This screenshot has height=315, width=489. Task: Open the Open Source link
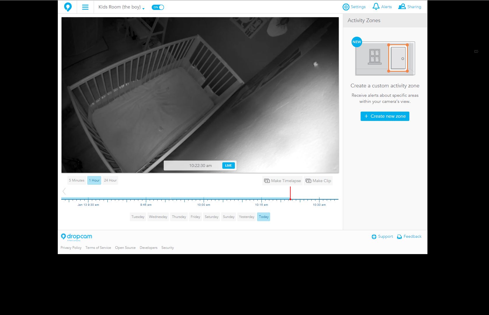pos(125,248)
